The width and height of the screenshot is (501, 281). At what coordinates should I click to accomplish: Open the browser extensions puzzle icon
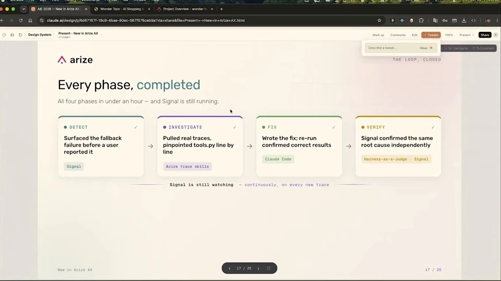421,20
